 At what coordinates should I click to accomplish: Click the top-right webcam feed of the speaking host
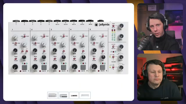pyautogui.click(x=160, y=27)
